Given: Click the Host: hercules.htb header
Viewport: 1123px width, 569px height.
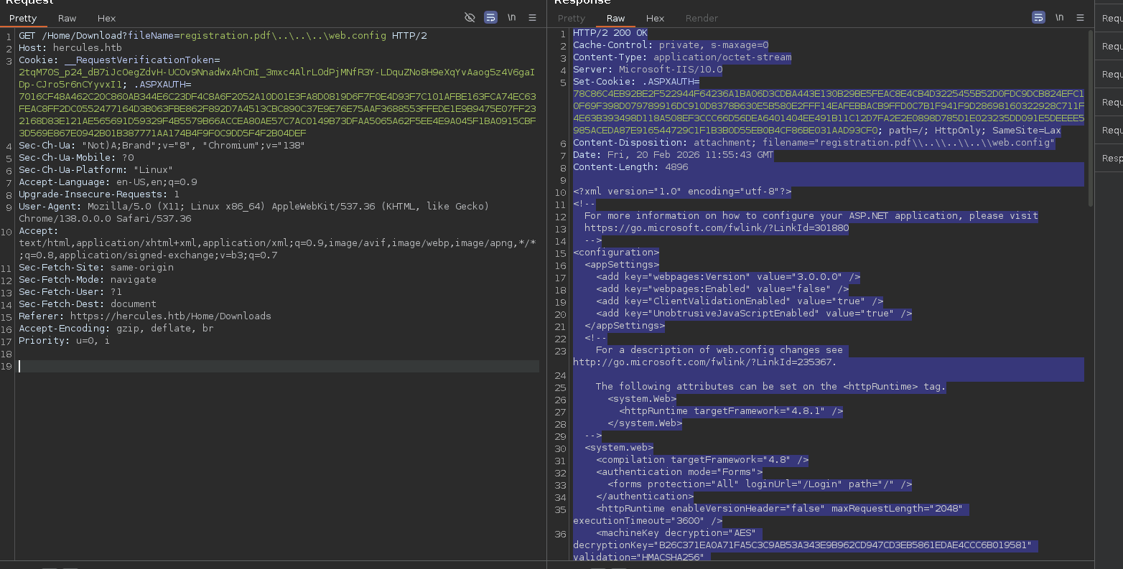Looking at the screenshot, I should [70, 47].
